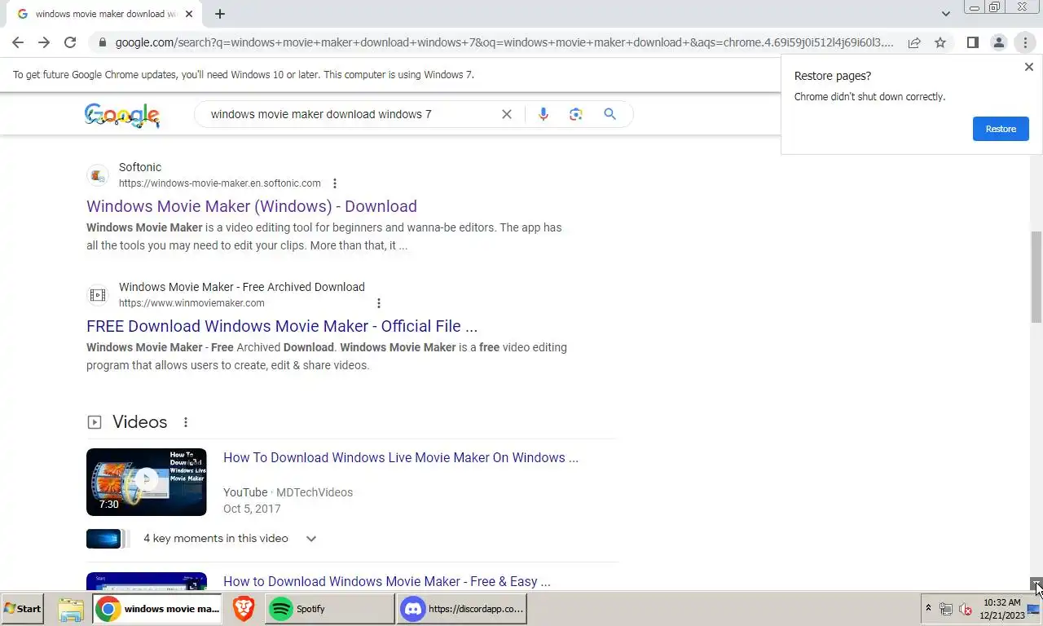Open a new tab
The image size is (1043, 626).
click(220, 14)
